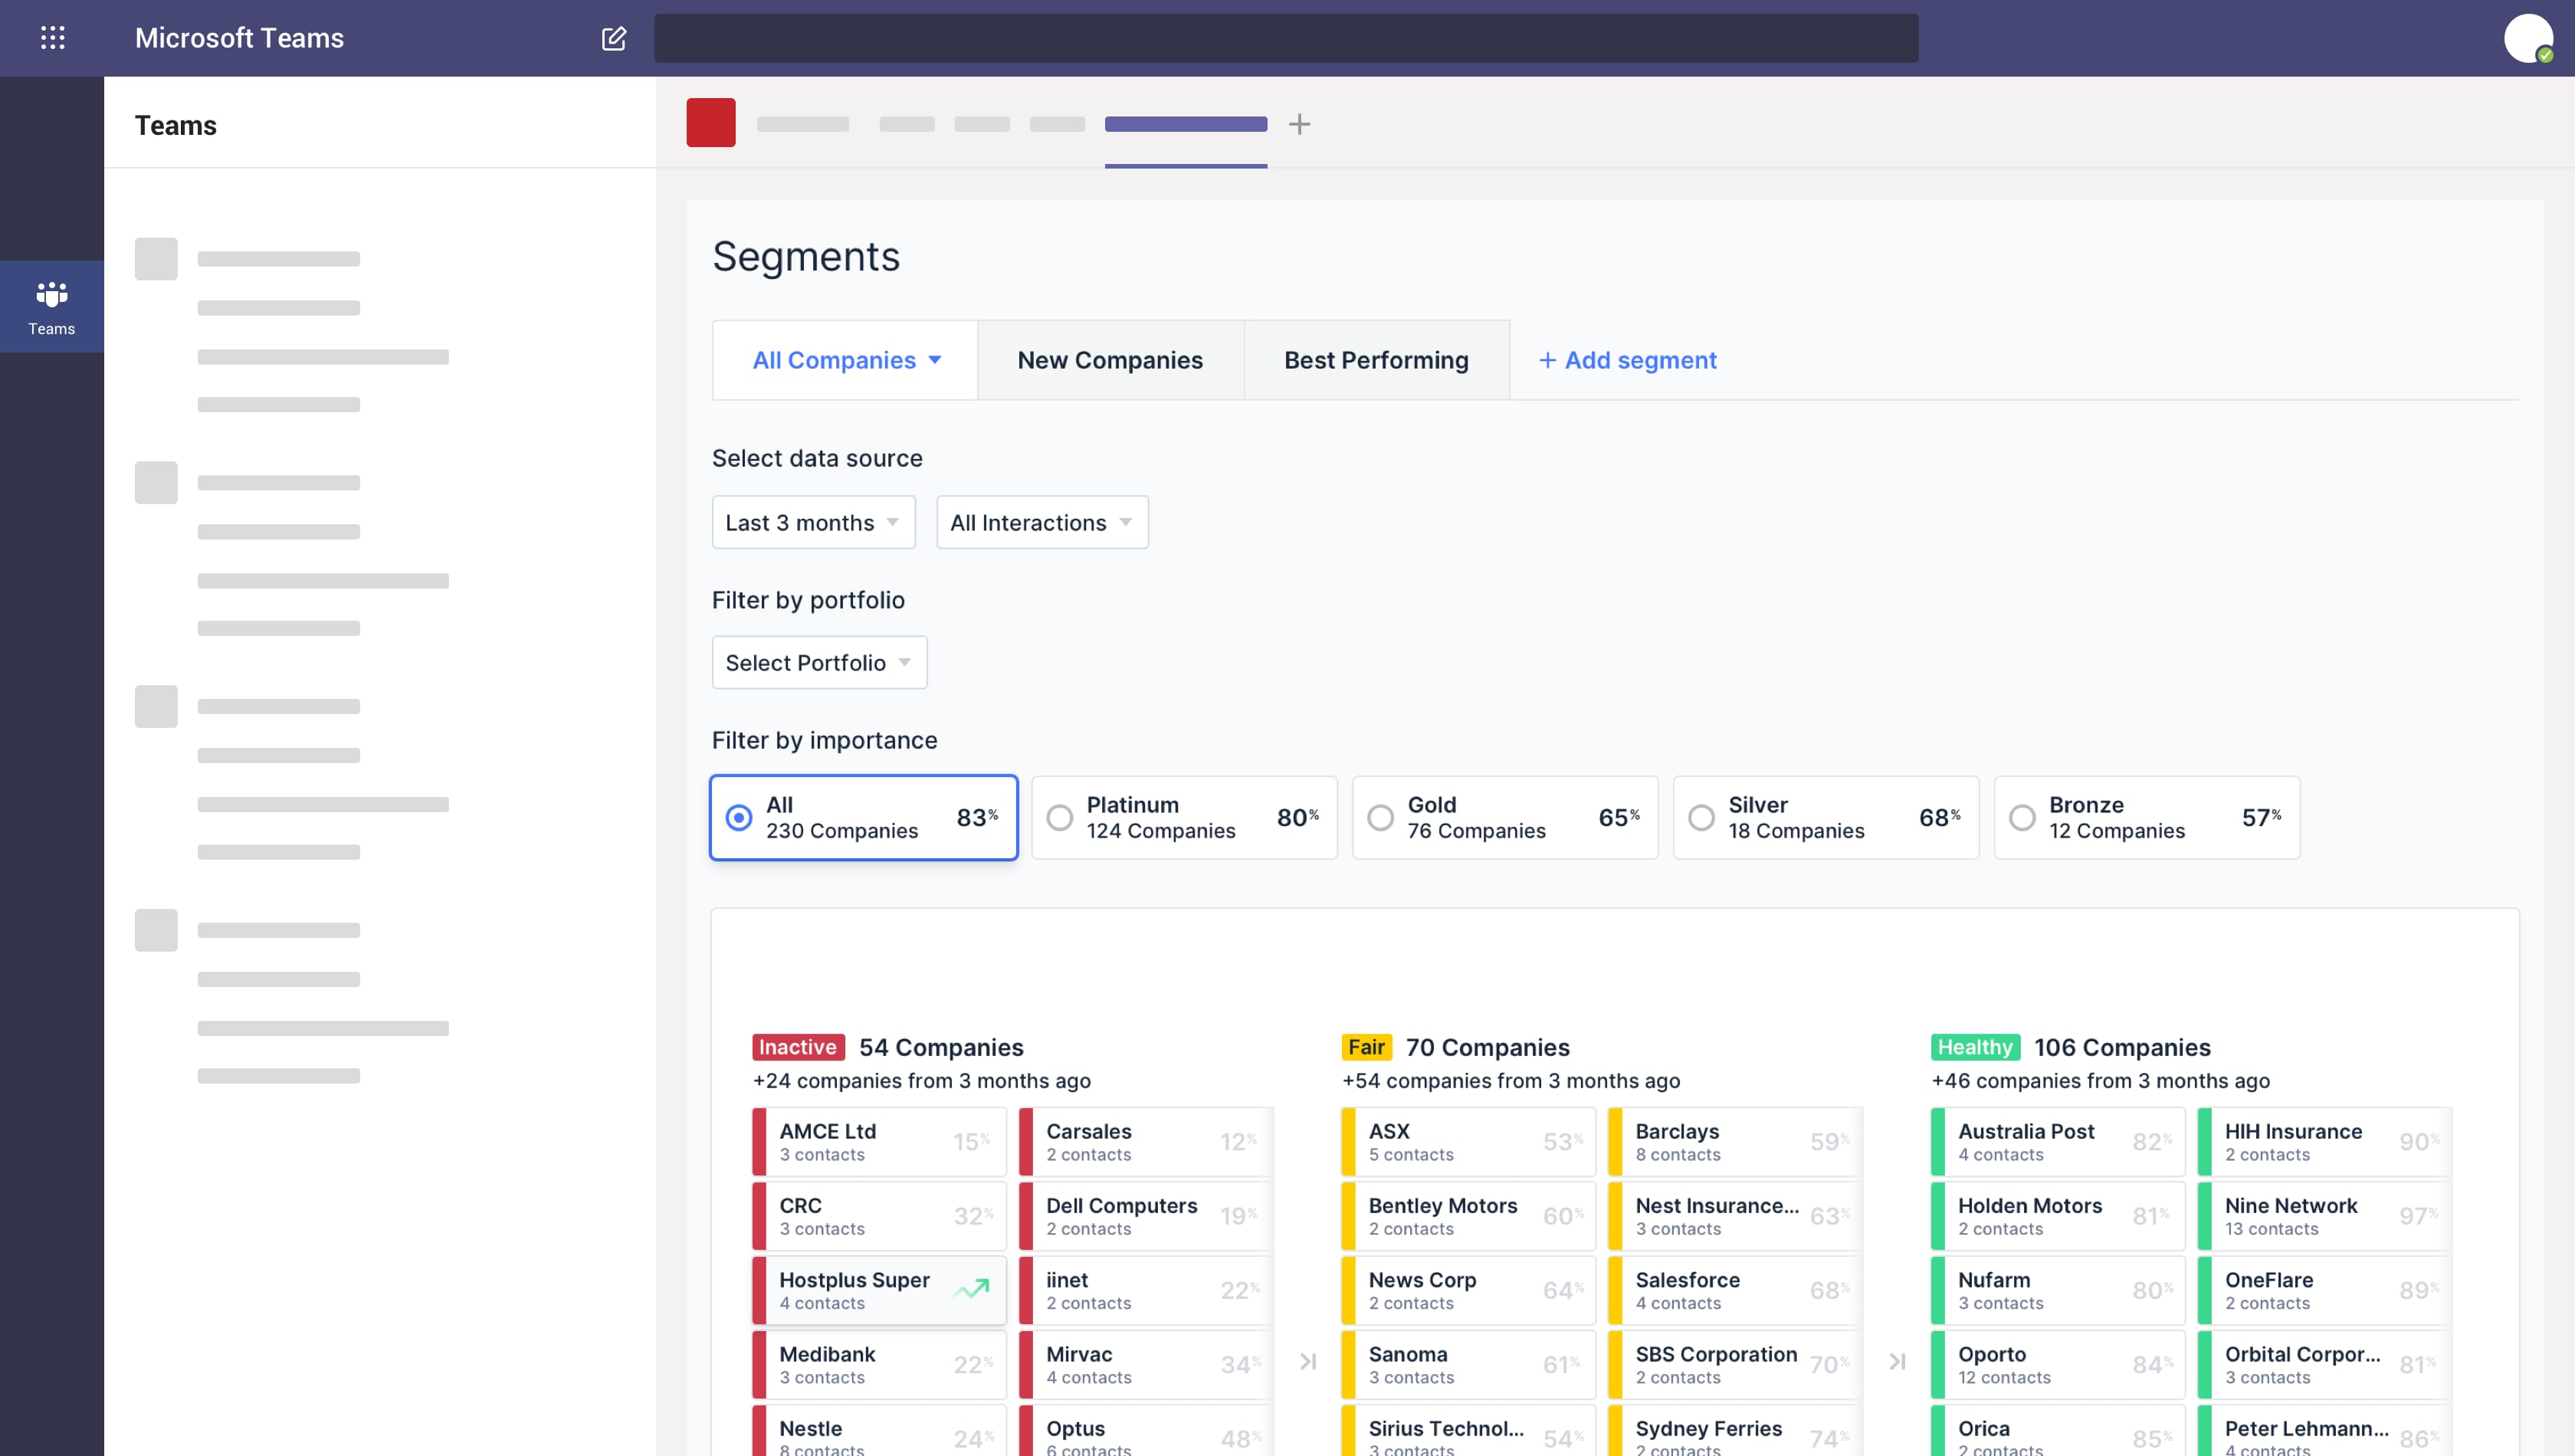Image resolution: width=2575 pixels, height=1456 pixels.
Task: Expand the Last 3 months dropdown
Action: click(812, 522)
